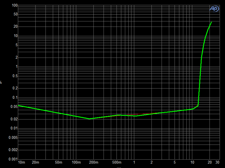
Task: Click the 50m label on the X-axis
Action: point(59,162)
